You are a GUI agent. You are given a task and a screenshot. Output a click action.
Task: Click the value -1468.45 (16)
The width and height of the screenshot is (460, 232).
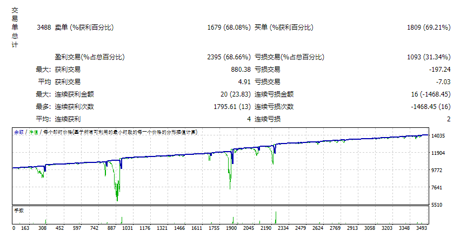point(431,107)
